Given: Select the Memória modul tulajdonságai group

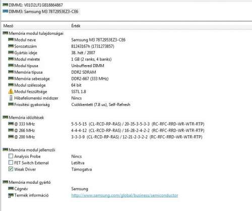Looking at the screenshot, I should pos(36,33).
